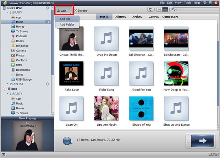Image resolution: width=220 pixels, height=158 pixels.
Task: Open Movies under iPad library
Action: click(x=20, y=27)
